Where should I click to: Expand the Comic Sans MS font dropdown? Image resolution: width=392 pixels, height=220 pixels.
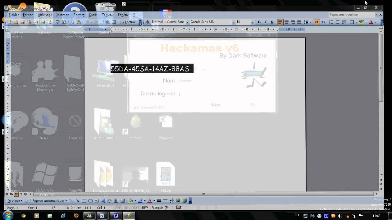tap(233, 22)
